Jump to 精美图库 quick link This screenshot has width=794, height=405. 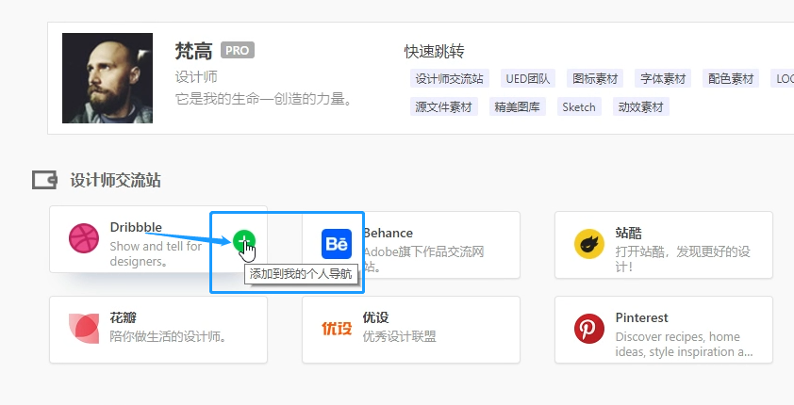click(x=517, y=107)
